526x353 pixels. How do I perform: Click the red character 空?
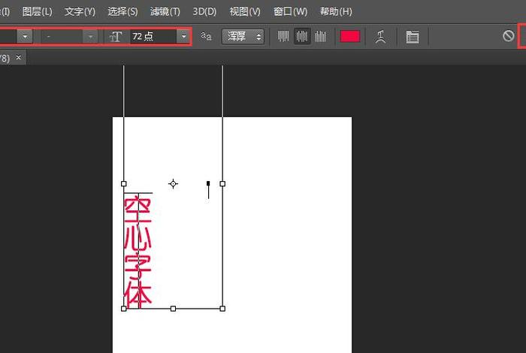[x=138, y=209]
